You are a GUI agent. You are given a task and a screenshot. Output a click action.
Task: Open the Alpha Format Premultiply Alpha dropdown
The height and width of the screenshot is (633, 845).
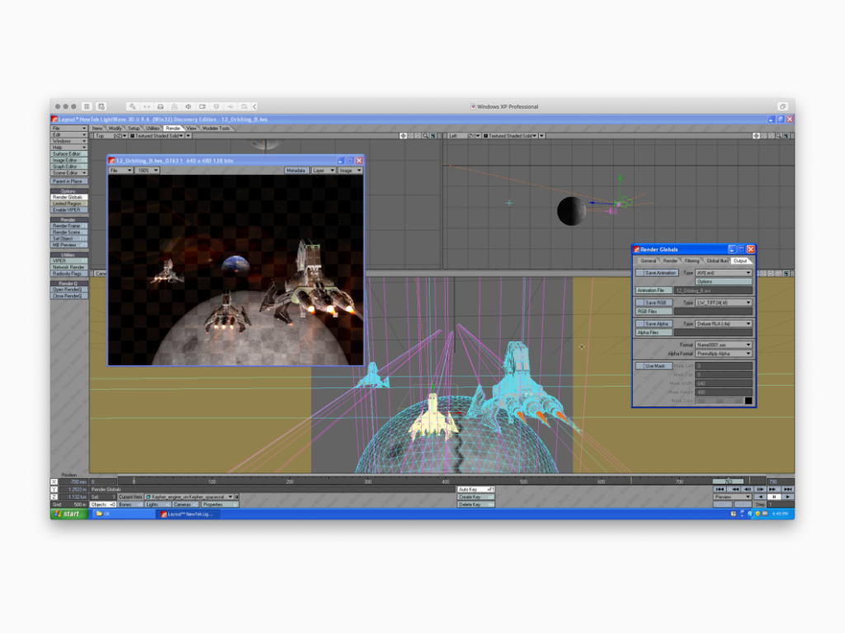(723, 354)
